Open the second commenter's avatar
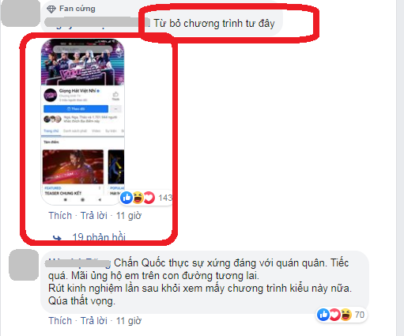404x336 pixels. [x=24, y=265]
